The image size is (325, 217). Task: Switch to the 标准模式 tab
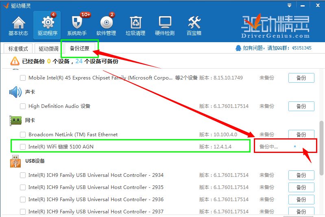click(18, 49)
